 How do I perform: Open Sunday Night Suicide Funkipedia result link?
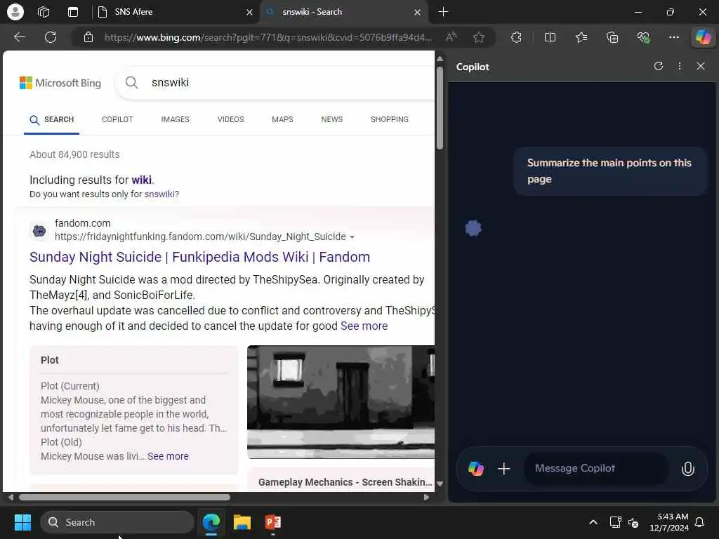199,257
